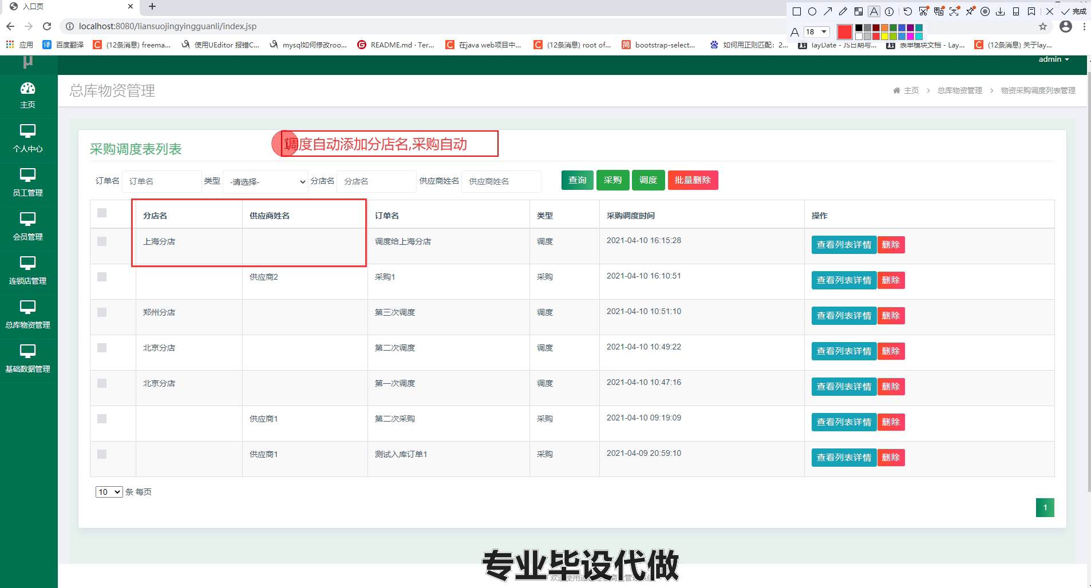
Task: Click the green 采购 button
Action: [x=612, y=180]
